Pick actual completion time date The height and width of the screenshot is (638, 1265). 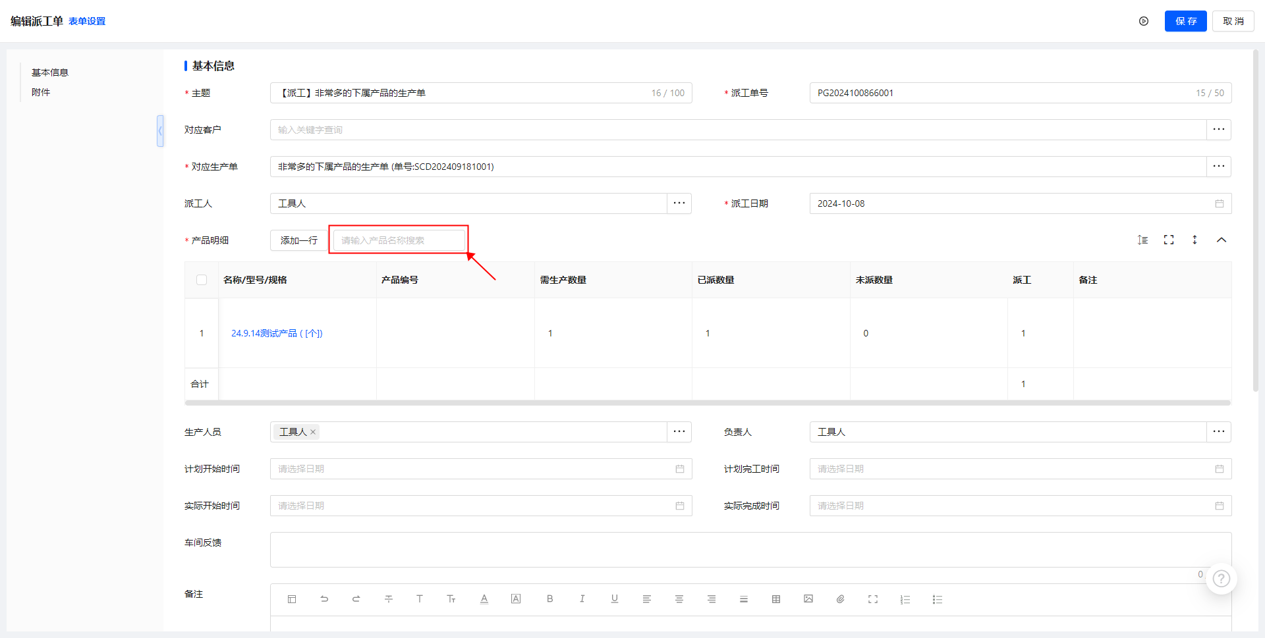(1021, 506)
